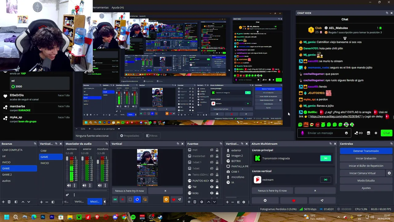Open microfono channel options menu

(105, 185)
